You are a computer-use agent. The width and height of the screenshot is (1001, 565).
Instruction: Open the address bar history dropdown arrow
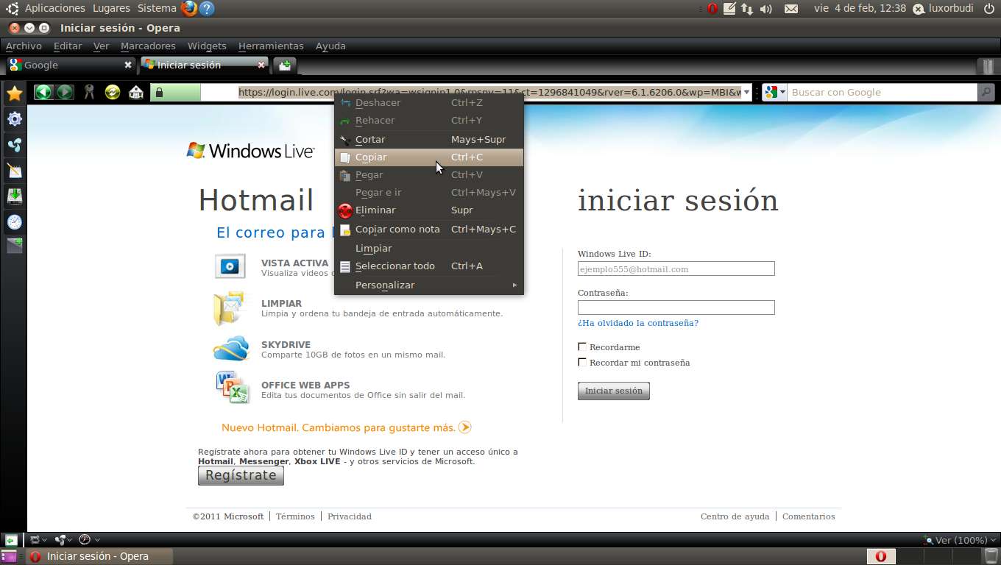point(746,93)
